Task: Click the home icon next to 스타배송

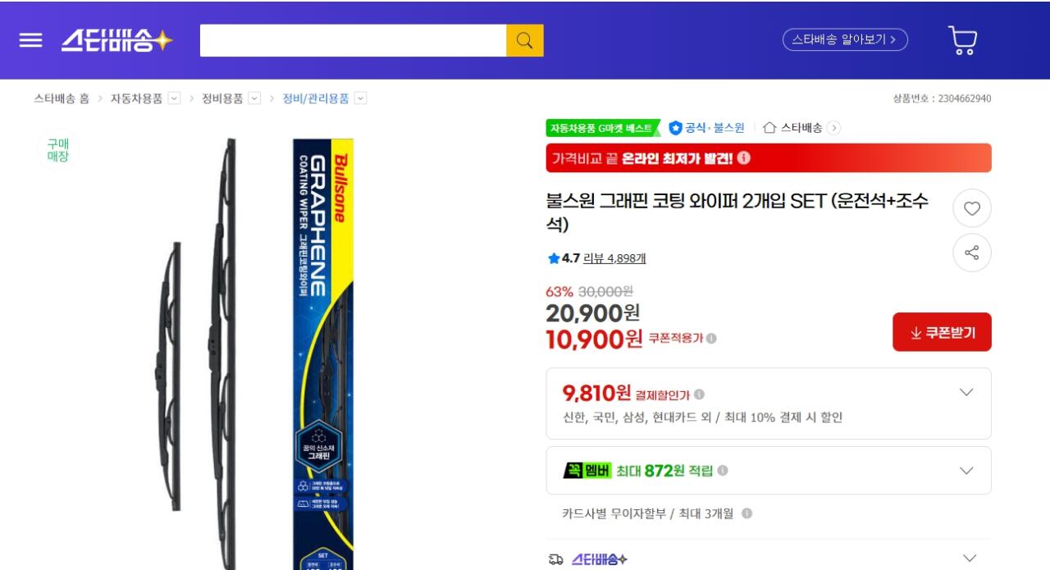Action: [x=769, y=128]
